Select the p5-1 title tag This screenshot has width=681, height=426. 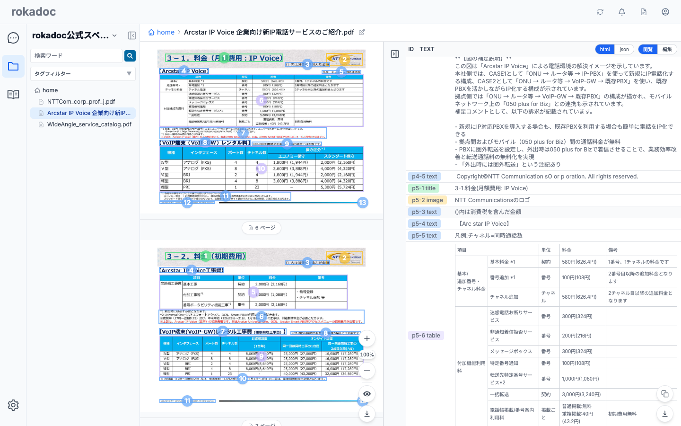coord(424,188)
